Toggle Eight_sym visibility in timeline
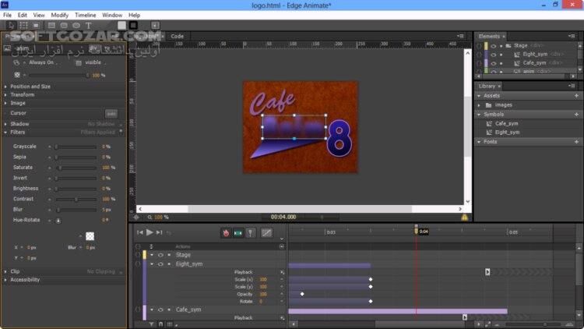This screenshot has width=584, height=329. point(160,264)
